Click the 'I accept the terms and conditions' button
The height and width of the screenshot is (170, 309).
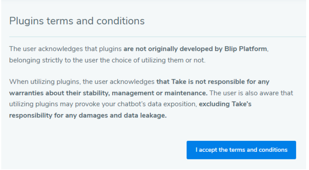(241, 150)
